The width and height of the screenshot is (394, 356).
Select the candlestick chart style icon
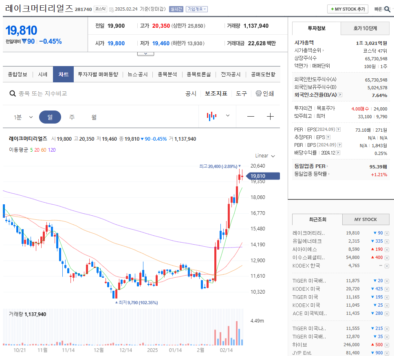coord(211,116)
